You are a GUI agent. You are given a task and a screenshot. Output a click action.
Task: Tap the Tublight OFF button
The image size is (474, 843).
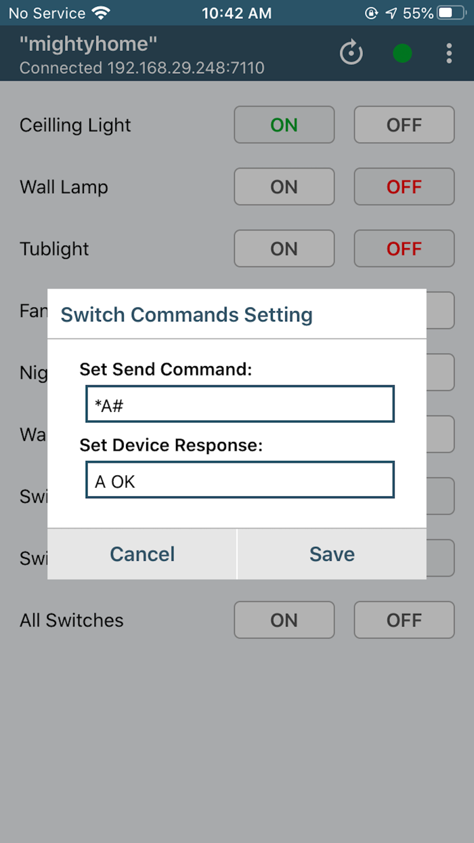click(x=404, y=248)
